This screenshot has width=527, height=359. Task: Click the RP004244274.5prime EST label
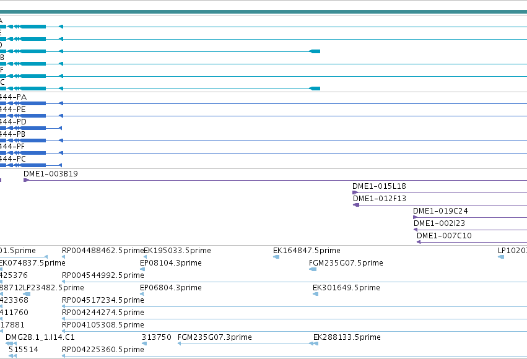tap(103, 313)
